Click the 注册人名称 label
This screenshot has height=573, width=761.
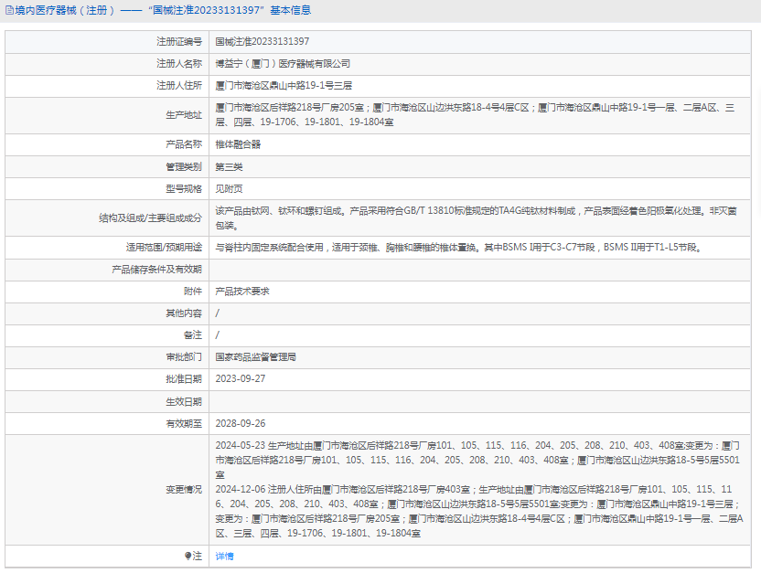point(179,63)
